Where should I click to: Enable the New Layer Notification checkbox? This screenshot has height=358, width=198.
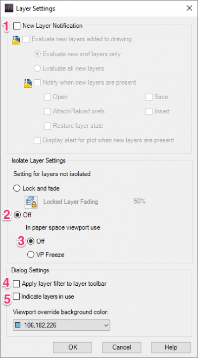(17, 26)
